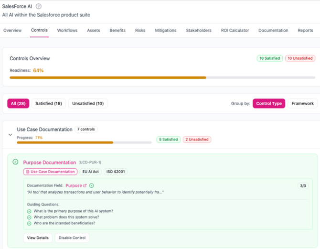Click the 7 controls count badge
Screen dimensions: 320x249
(x=86, y=130)
